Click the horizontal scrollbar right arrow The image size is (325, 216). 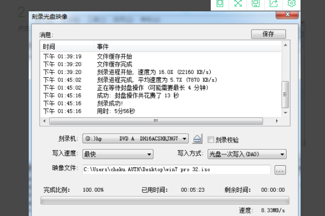(277, 121)
